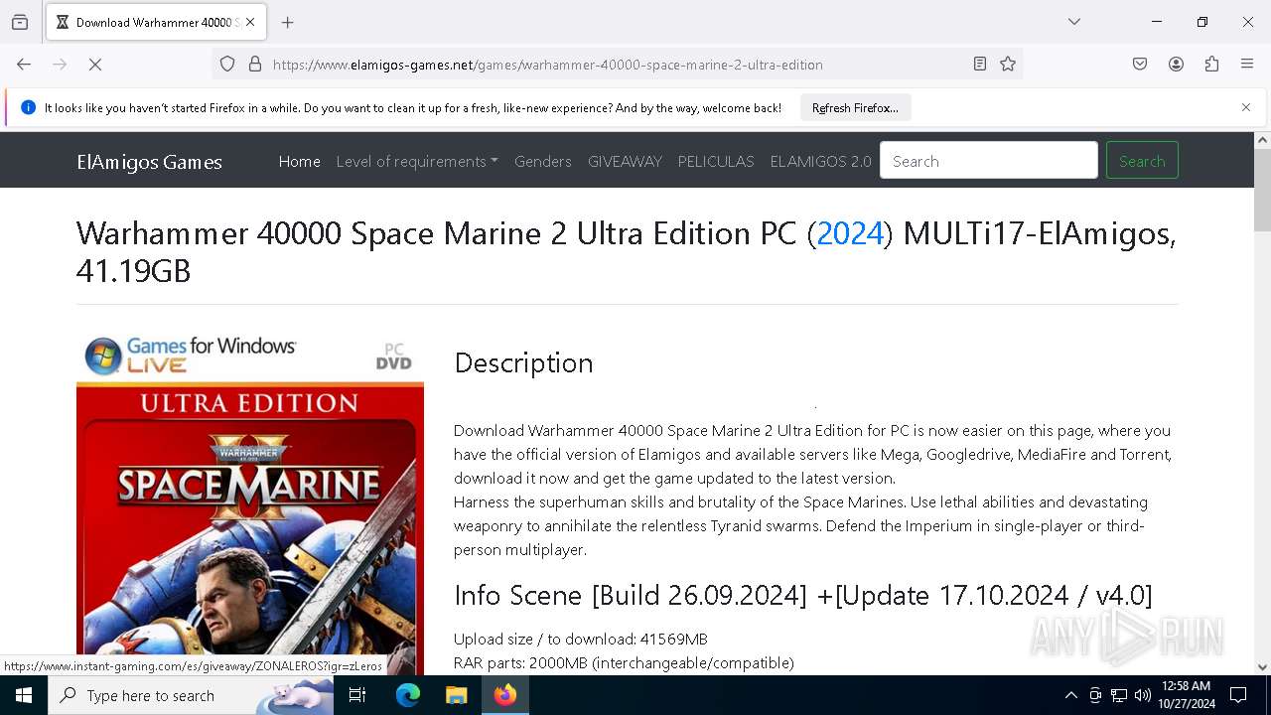Open Task View on the taskbar
The image size is (1271, 715).
click(x=357, y=695)
